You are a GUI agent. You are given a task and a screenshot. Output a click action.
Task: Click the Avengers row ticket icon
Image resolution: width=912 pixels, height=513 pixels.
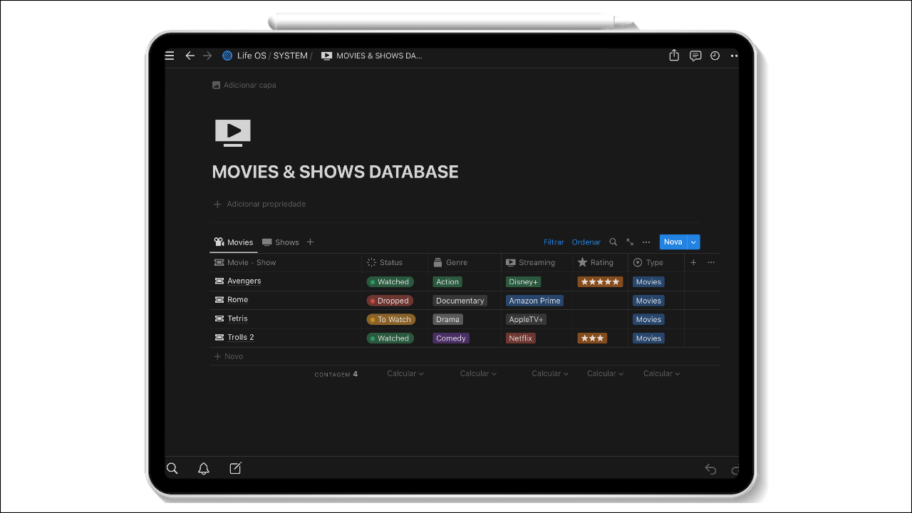pos(219,281)
